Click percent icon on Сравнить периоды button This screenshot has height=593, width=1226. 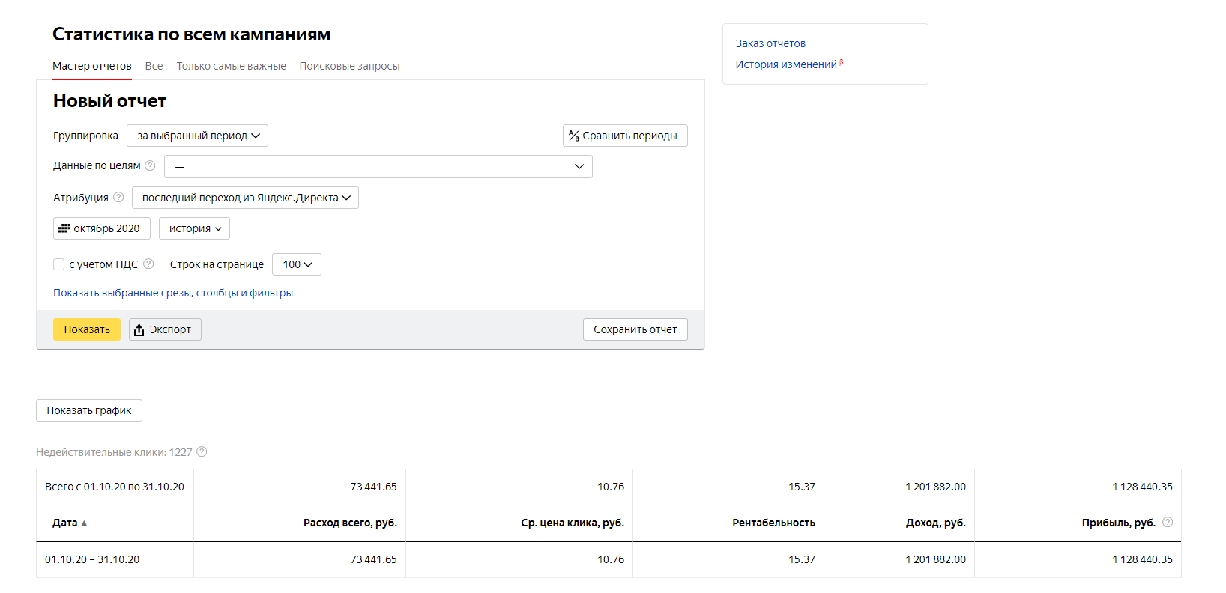[x=574, y=136]
